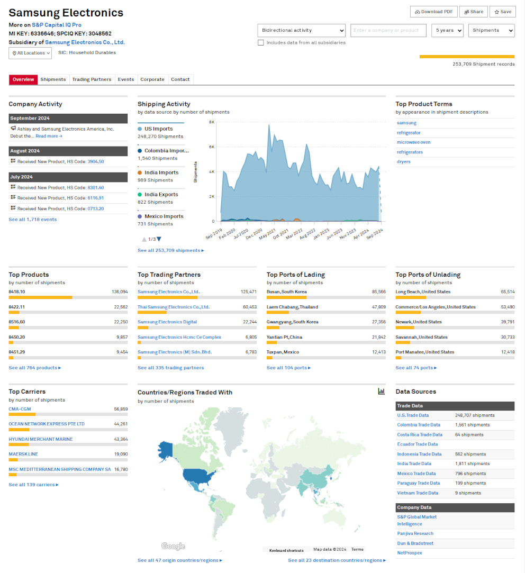Open the 5 years time range dropdown
The height and width of the screenshot is (573, 525).
[x=447, y=30]
